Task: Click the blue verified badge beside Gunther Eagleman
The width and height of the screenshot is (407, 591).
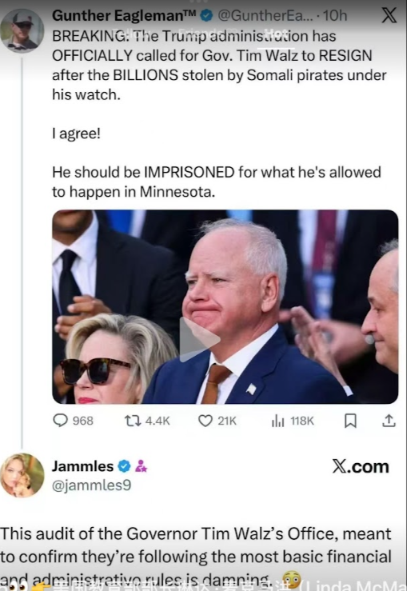Action: (206, 15)
